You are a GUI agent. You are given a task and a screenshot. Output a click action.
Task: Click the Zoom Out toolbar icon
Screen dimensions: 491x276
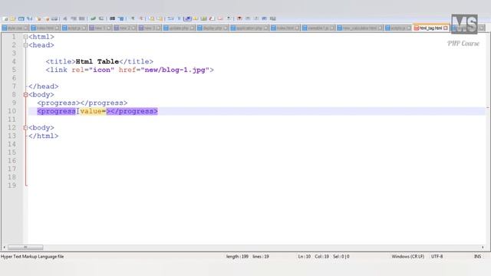click(x=141, y=18)
